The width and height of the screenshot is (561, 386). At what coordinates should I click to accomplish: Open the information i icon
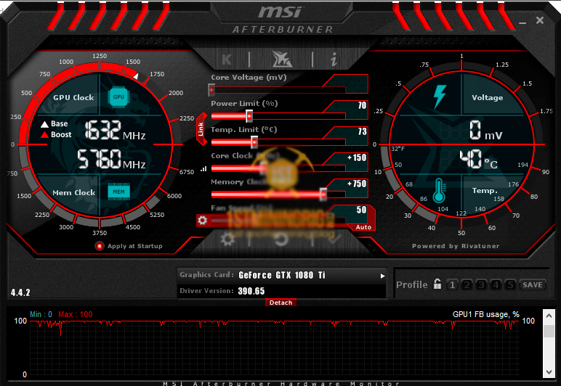(x=334, y=59)
